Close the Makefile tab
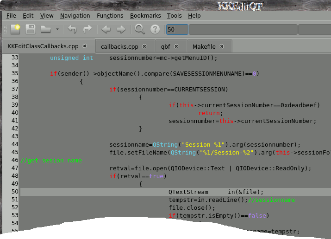 point(222,46)
